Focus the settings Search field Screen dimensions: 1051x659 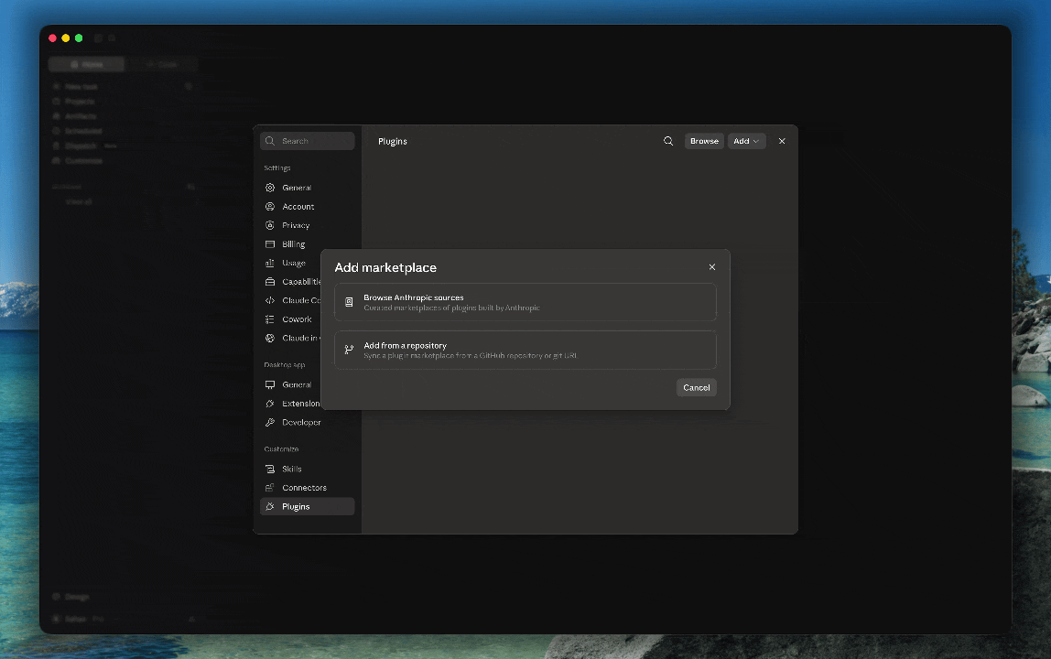coord(307,141)
